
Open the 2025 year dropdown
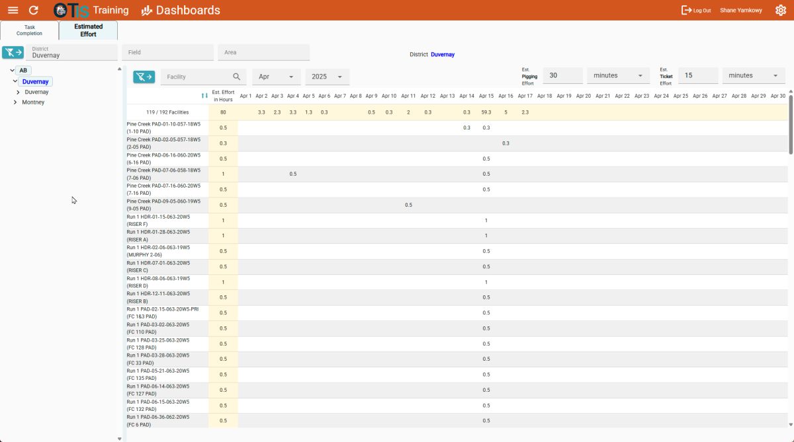click(327, 77)
